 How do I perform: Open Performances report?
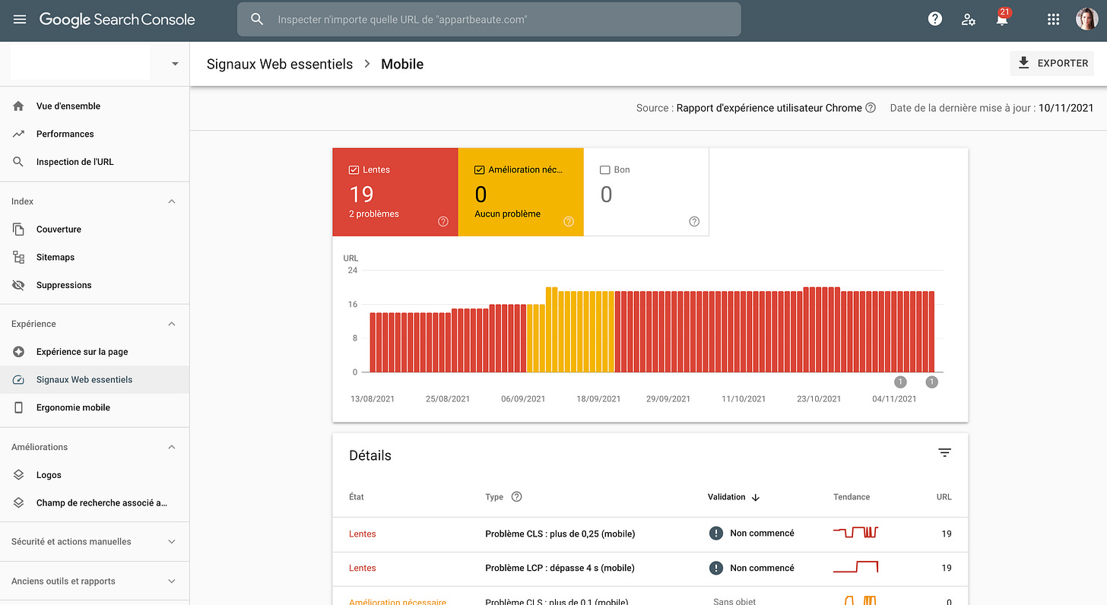point(65,134)
